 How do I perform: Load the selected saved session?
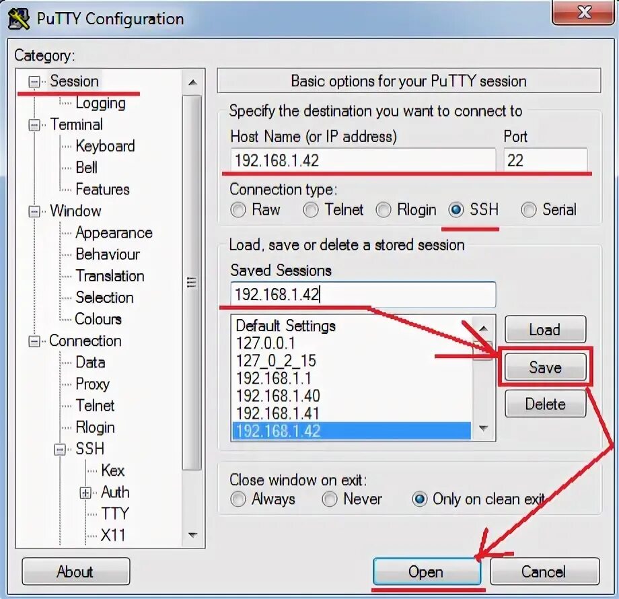tap(545, 329)
